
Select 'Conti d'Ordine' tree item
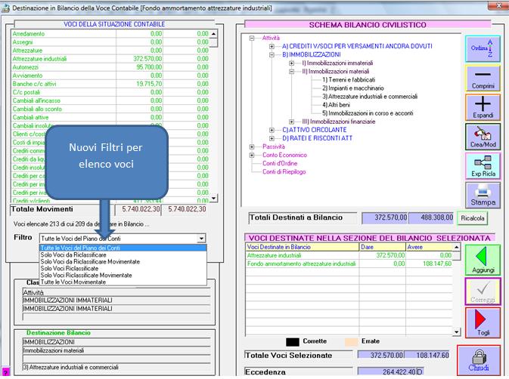point(280,164)
